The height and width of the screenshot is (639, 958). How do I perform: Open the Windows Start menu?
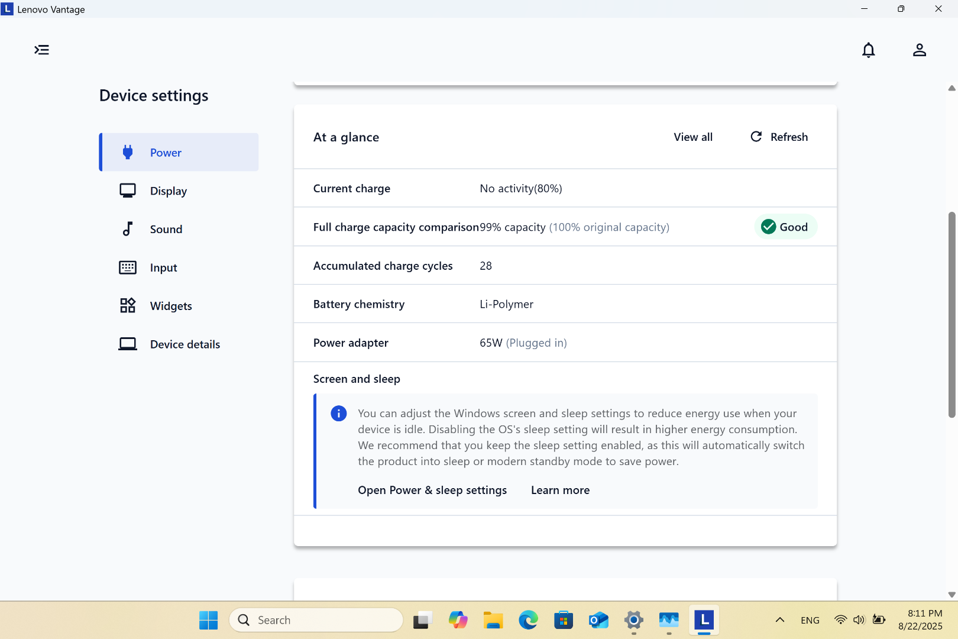click(x=208, y=620)
